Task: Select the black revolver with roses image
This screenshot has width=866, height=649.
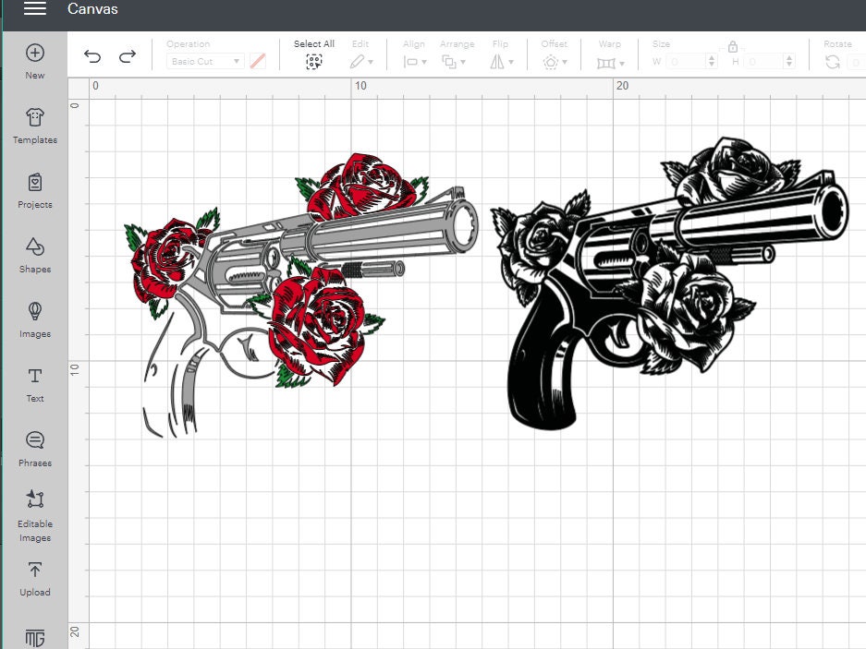Action: coord(669,283)
